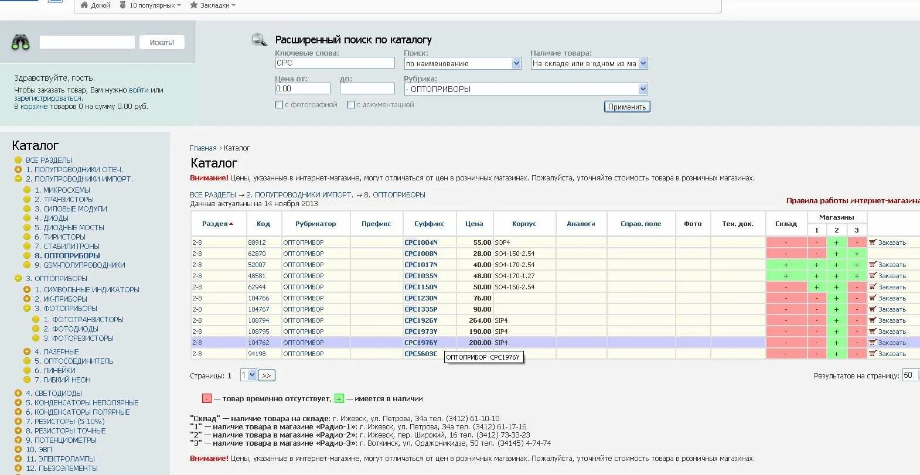Click the bullet icon beside 1. МИКРОСХЕМЫ
Image resolution: width=920 pixels, height=475 pixels.
pos(27,190)
